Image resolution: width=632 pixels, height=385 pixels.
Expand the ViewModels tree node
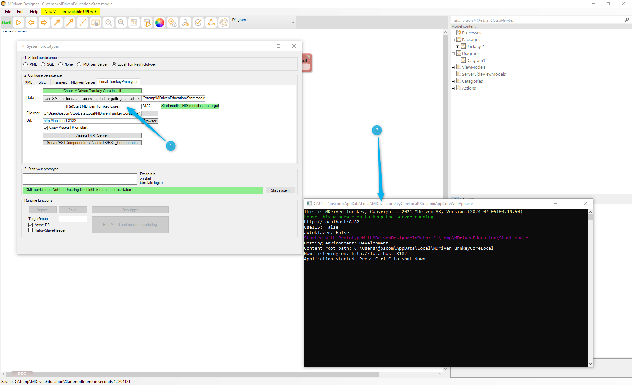[453, 67]
